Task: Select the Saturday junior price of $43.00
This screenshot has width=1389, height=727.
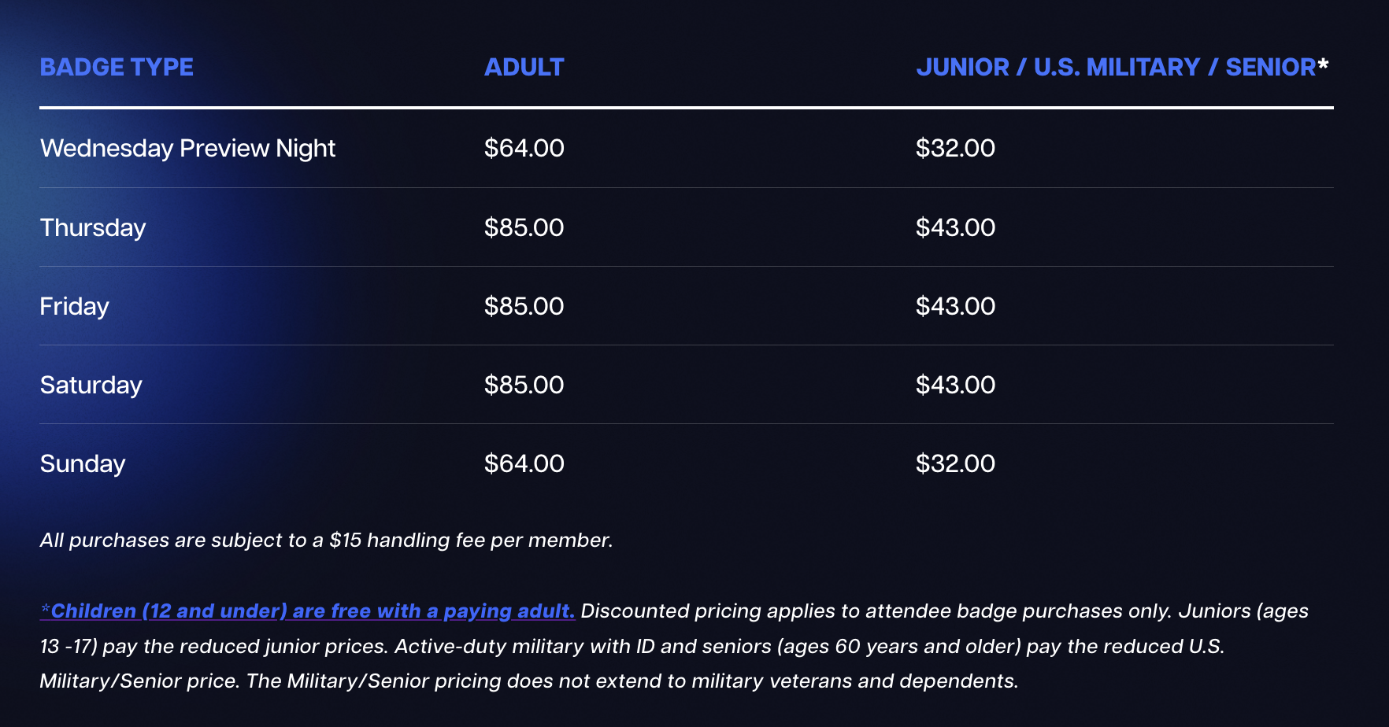Action: [955, 386]
